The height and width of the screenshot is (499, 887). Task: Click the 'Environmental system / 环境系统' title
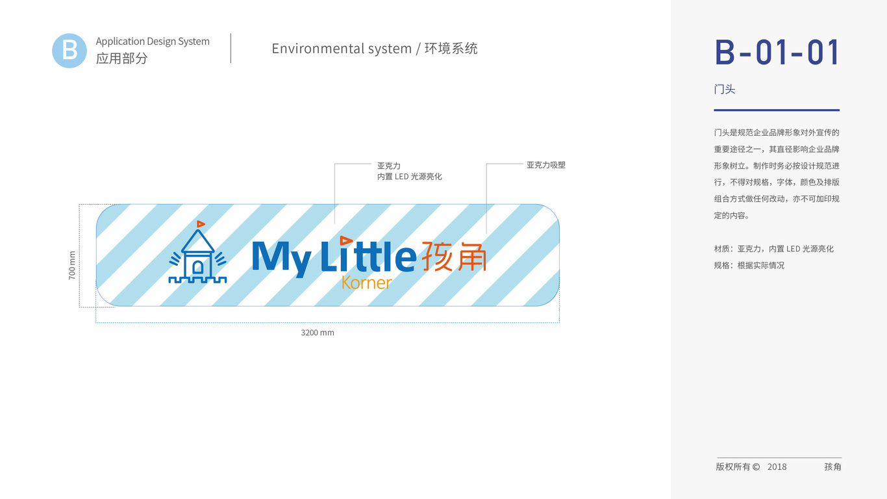coord(375,49)
